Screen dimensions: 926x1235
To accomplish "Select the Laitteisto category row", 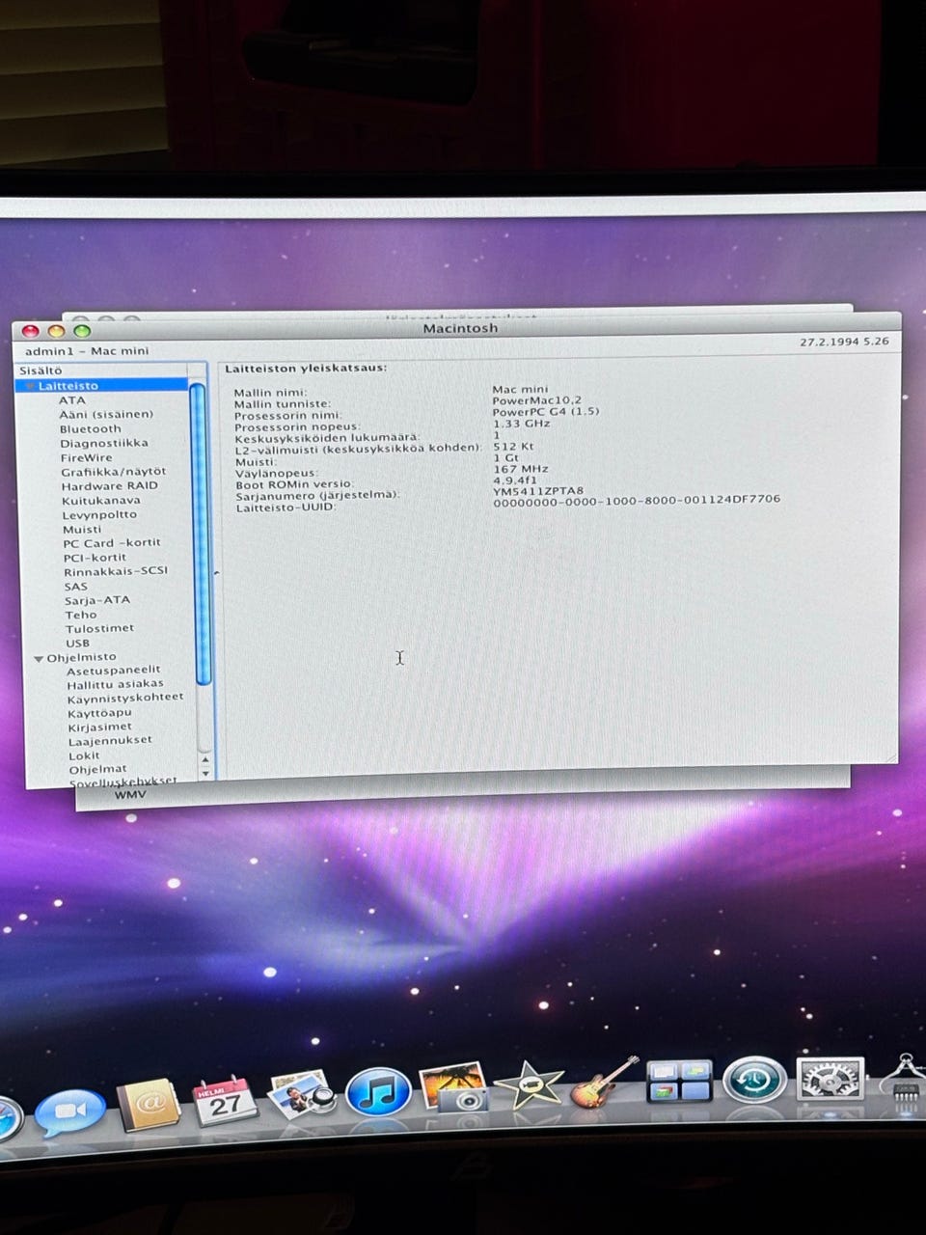I will [x=102, y=385].
